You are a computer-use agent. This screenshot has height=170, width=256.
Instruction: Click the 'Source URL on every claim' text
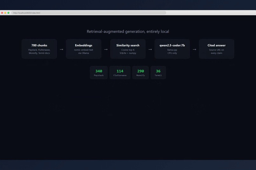(217, 51)
